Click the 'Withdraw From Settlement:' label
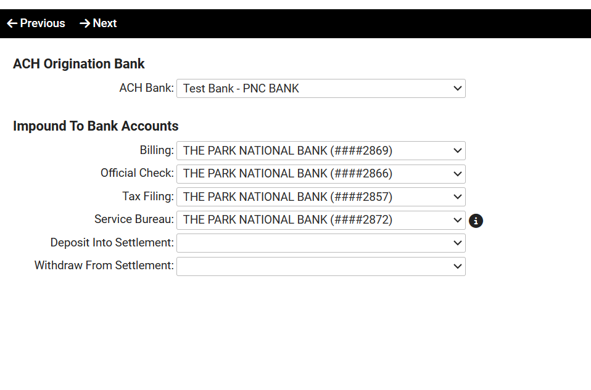 pyautogui.click(x=104, y=266)
